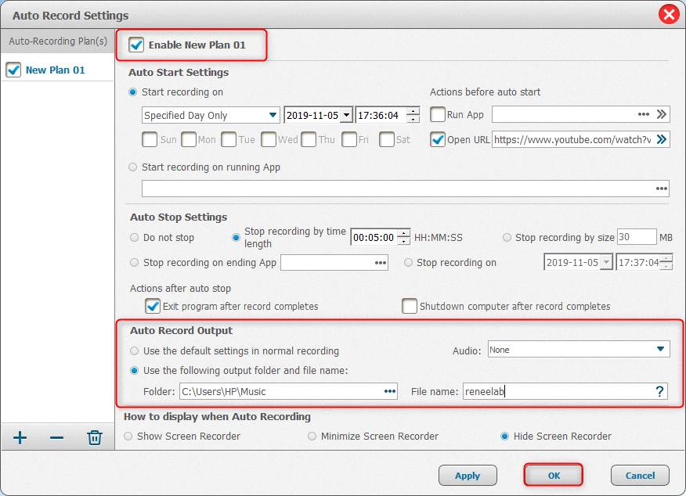
Task: Launch Run App double-arrow icon
Action: [x=662, y=114]
